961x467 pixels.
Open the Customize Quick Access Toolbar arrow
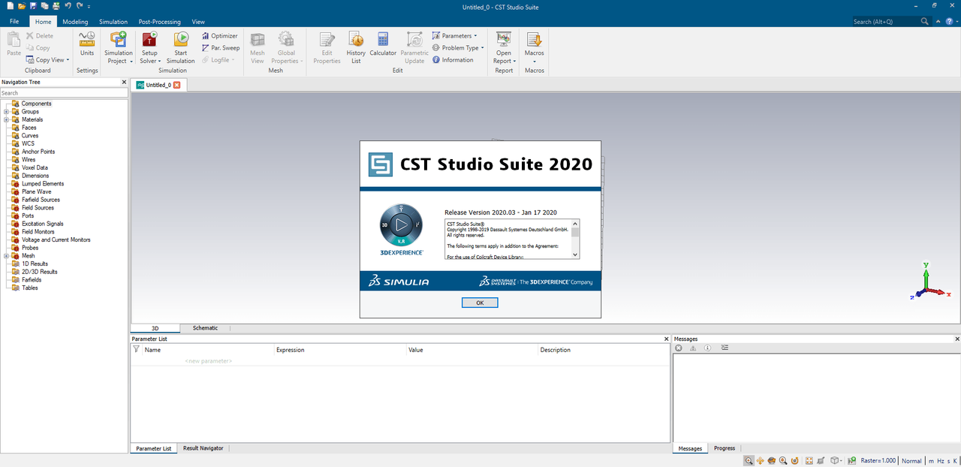(89, 6)
